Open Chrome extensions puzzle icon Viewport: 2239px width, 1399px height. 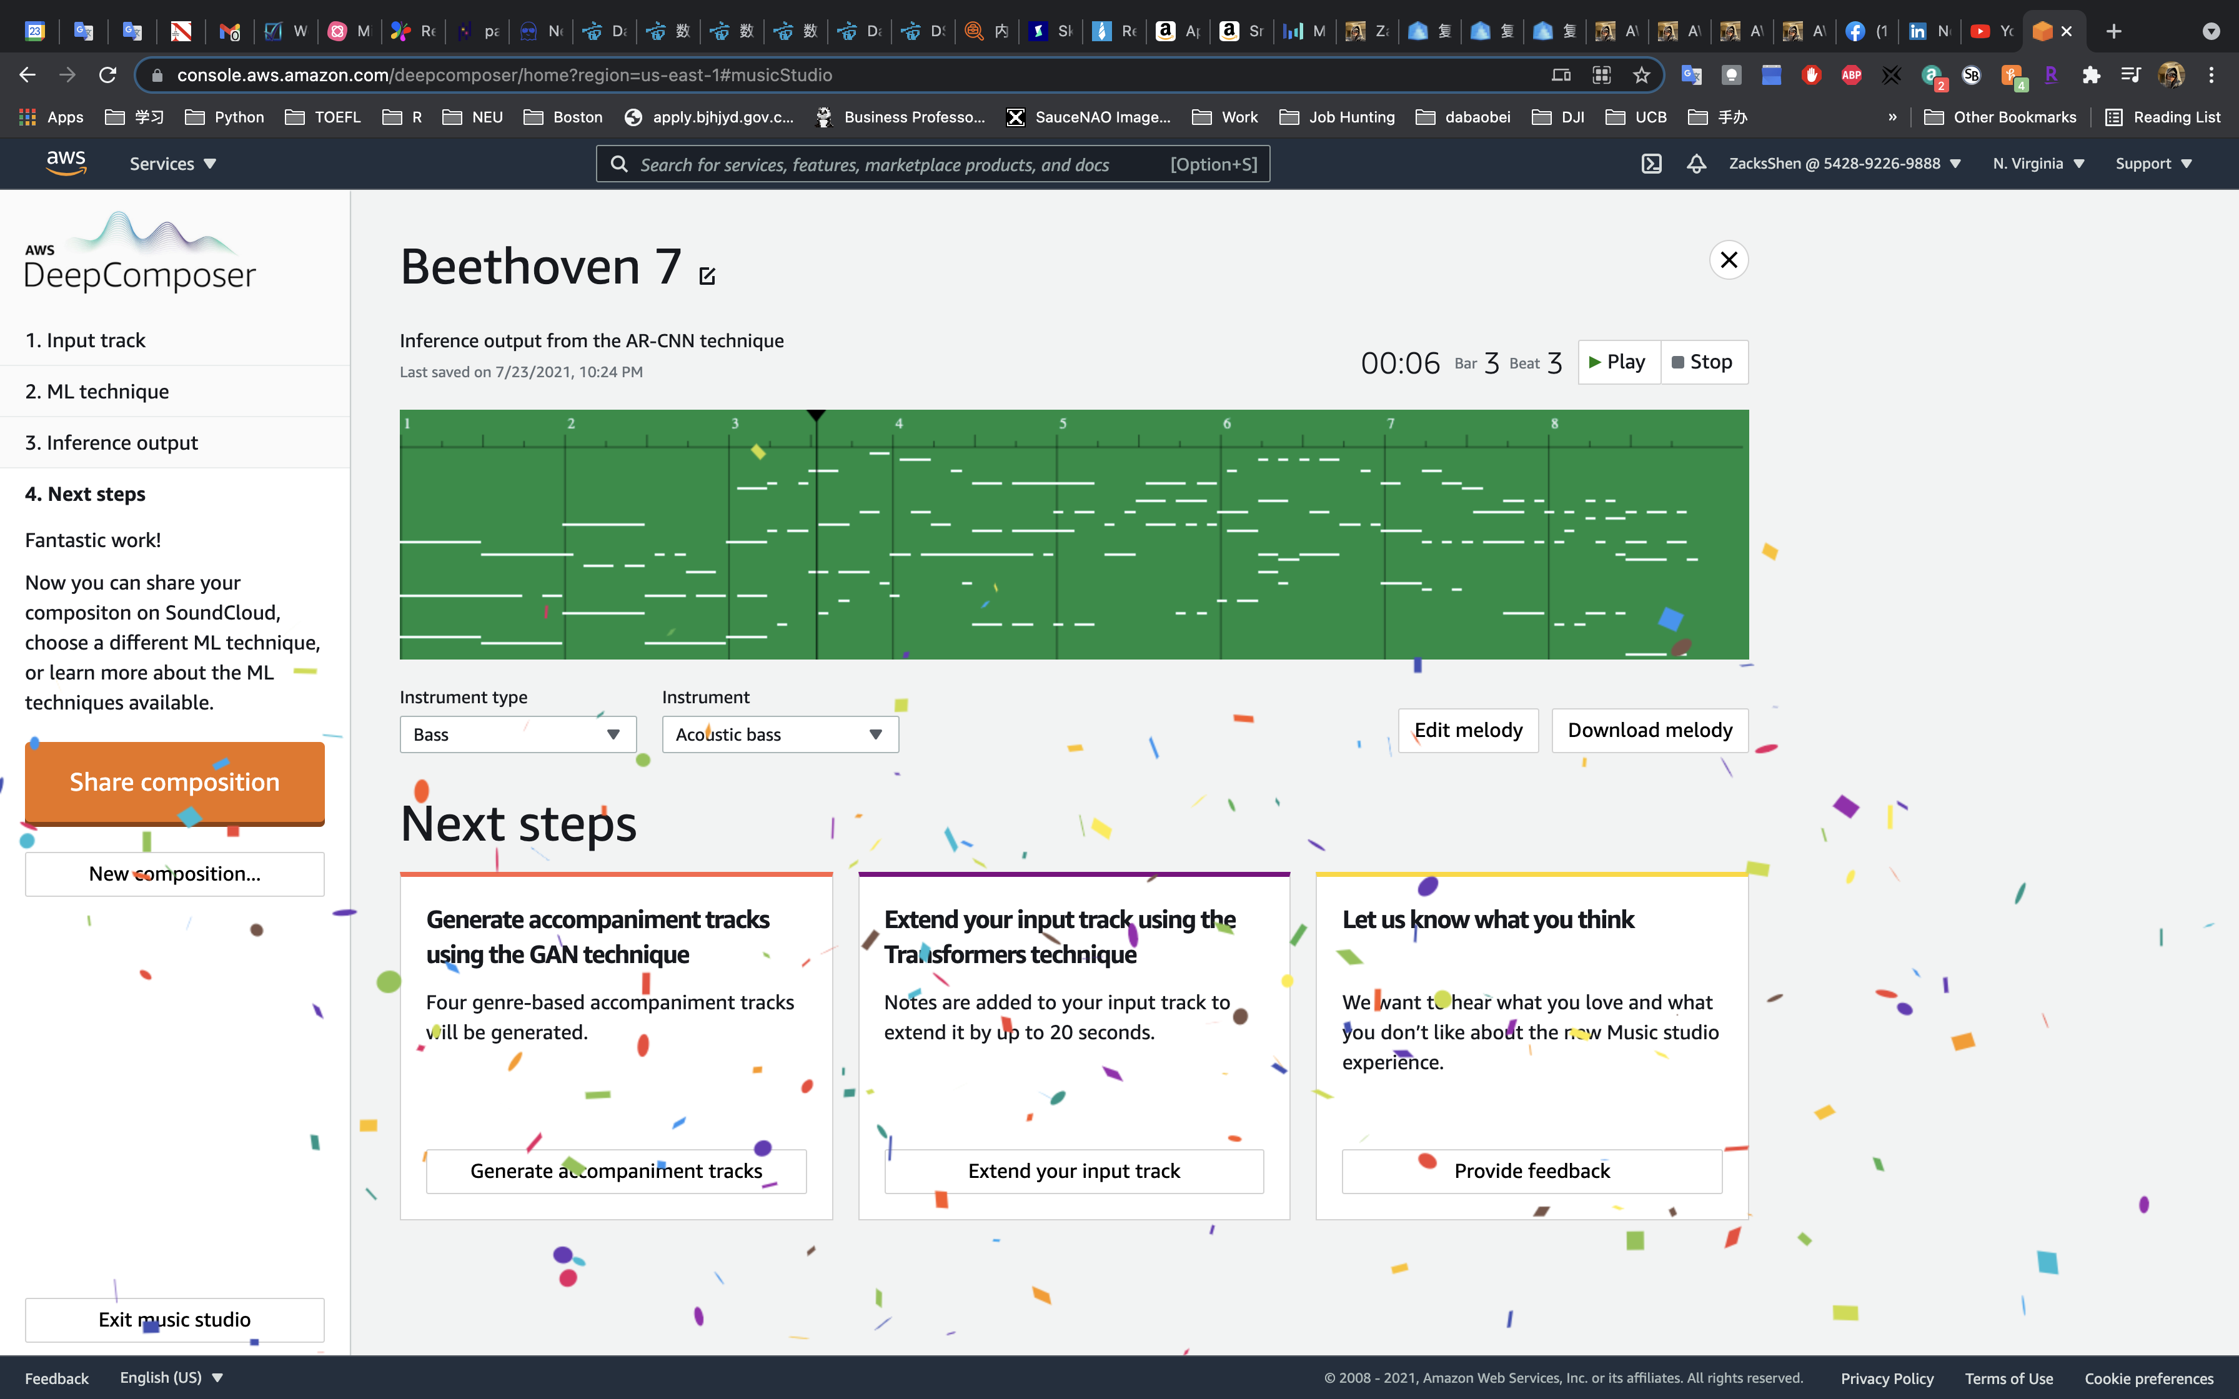click(2090, 75)
